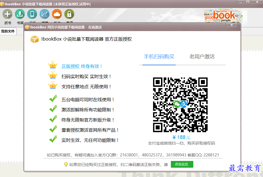263x177 pixels.
Task: Click the checkmark icon beside 五台电脑
Action: [x=53, y=99]
